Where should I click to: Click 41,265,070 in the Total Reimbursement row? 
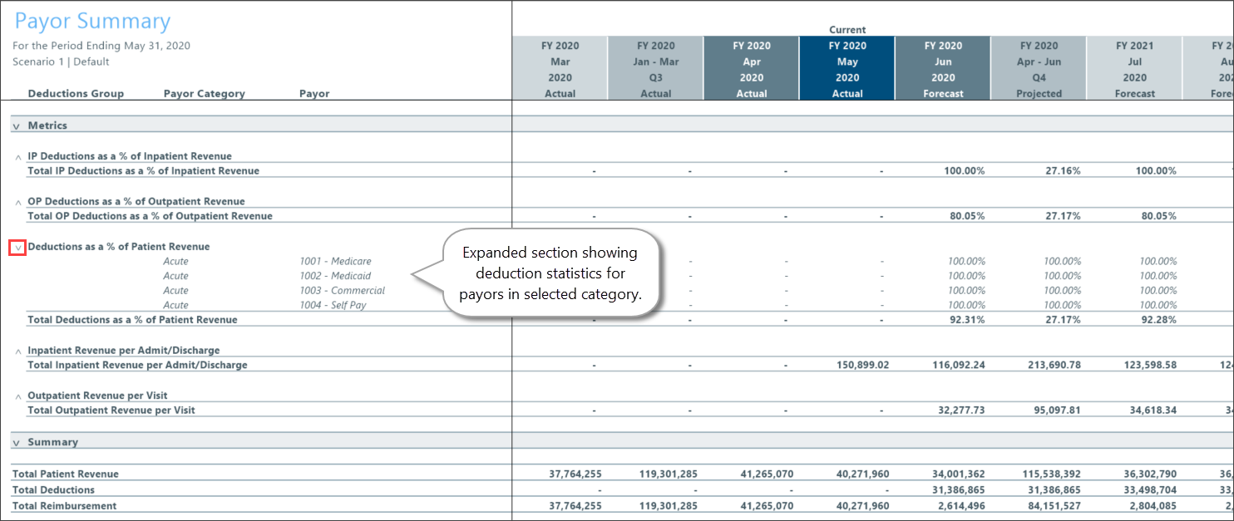(768, 506)
